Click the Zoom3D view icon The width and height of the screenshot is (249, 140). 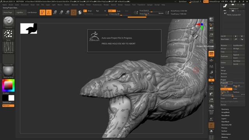(211, 100)
